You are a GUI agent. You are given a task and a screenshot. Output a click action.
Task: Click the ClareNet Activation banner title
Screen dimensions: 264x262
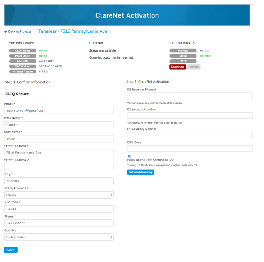point(127,15)
